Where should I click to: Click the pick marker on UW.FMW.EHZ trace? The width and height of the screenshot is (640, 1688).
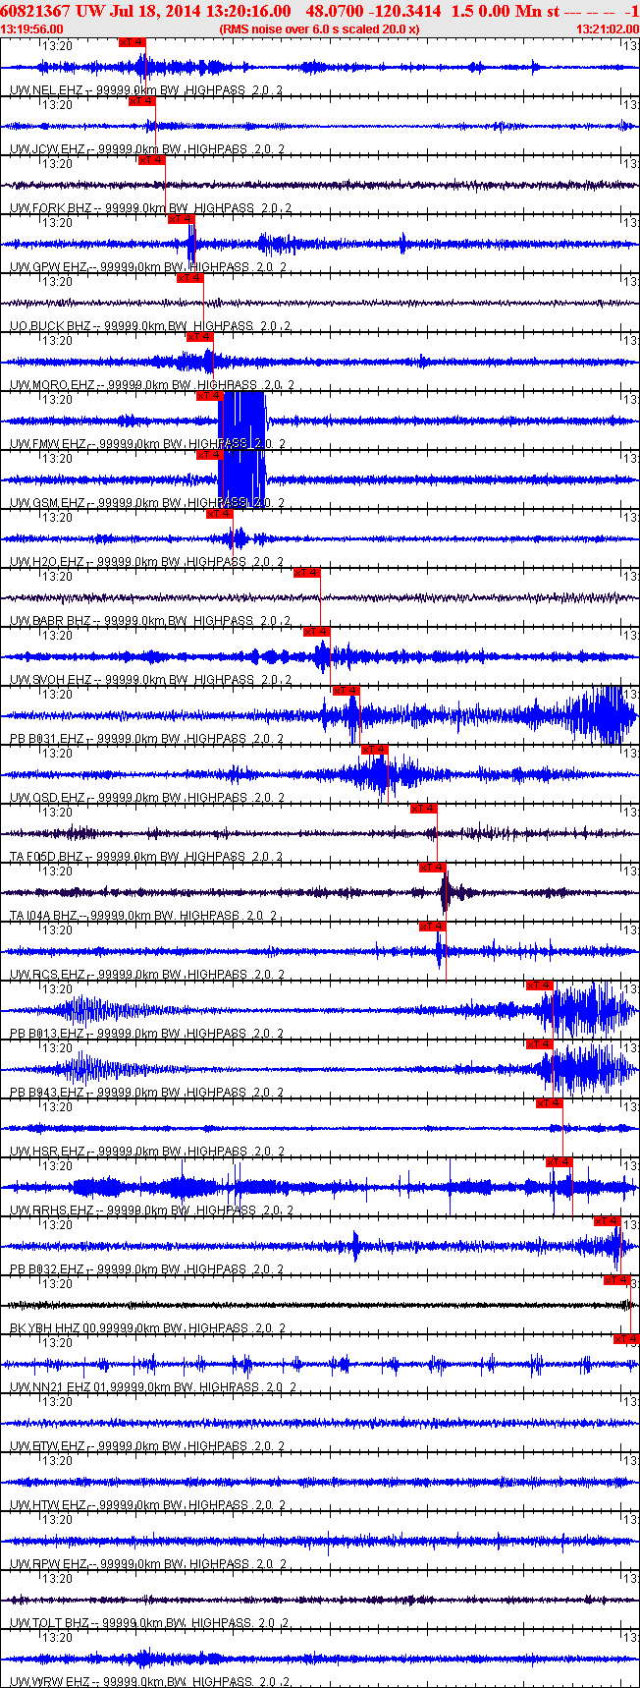[x=209, y=396]
